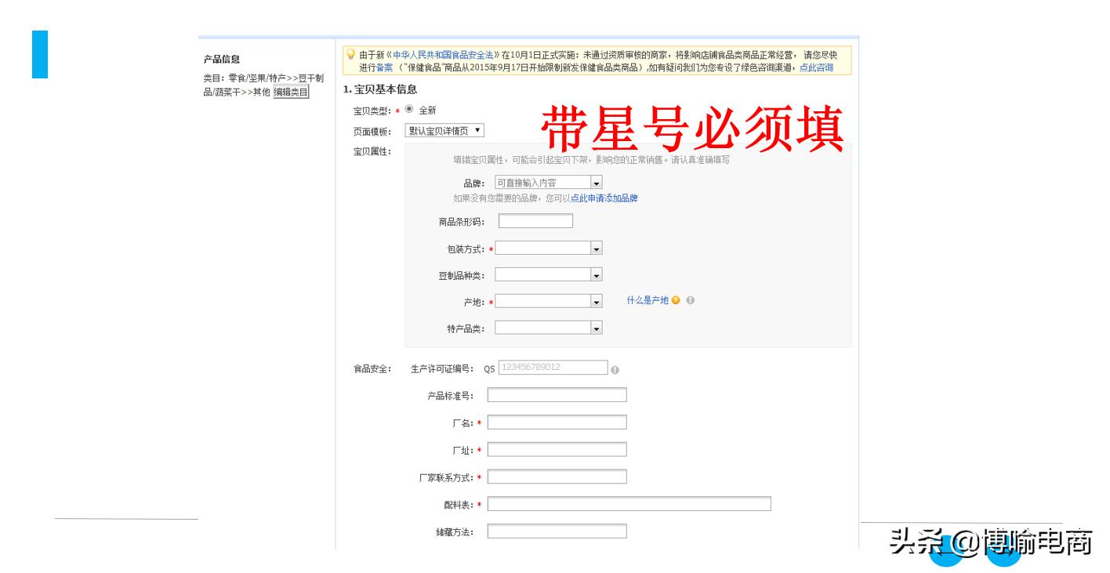Viewport: 1110px width, 573px height.
Task: Click the orange question mark beside 什么是产地
Action: point(675,300)
